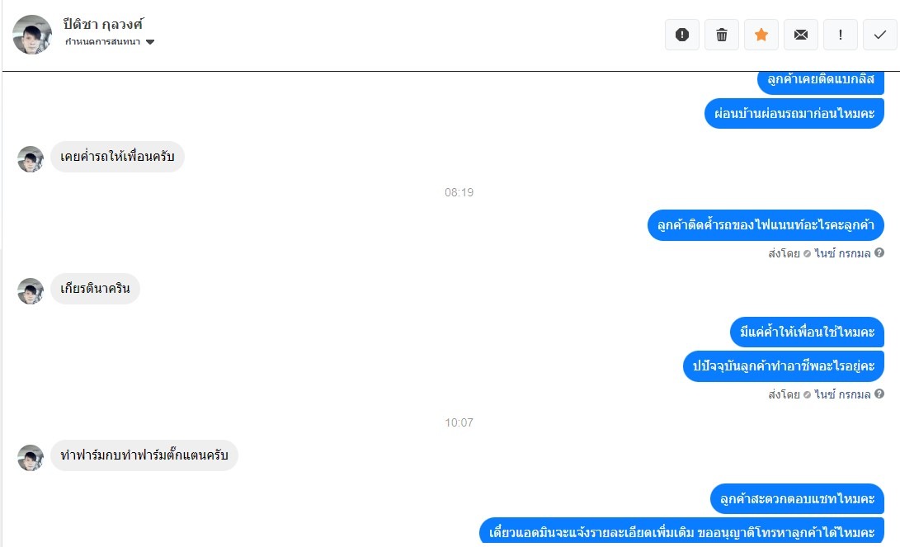Click sender name ไนซ์ กรกมล under first message
This screenshot has height=547, width=900.
coord(842,253)
